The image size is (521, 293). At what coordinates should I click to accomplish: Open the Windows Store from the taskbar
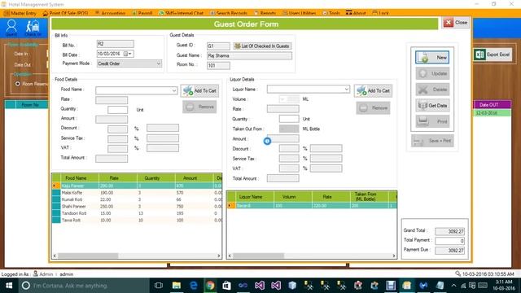click(x=226, y=286)
